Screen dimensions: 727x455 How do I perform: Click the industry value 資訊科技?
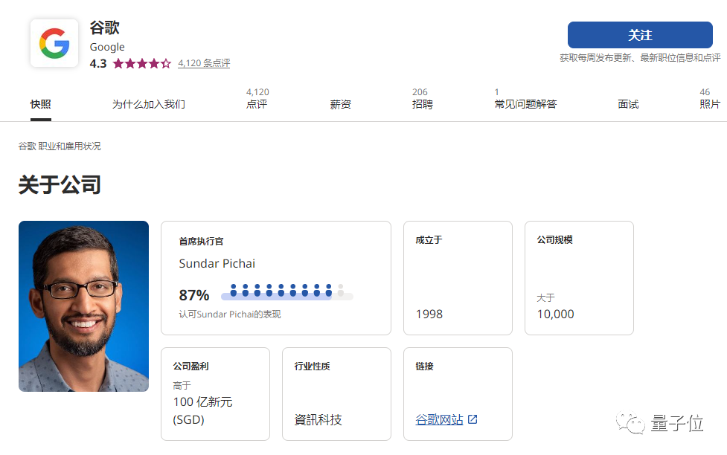(318, 420)
